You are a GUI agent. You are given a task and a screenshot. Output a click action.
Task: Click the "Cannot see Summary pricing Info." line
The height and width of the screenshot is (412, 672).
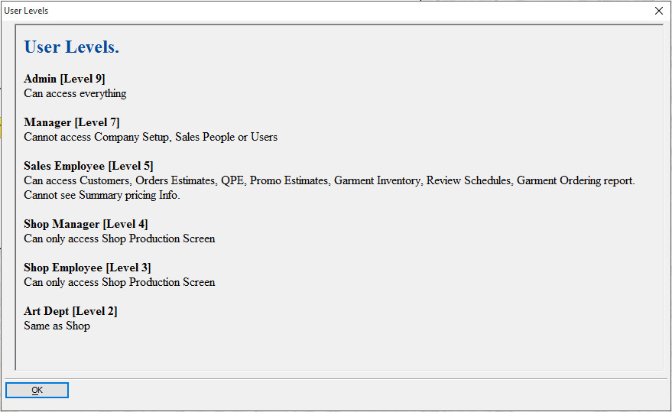(102, 195)
